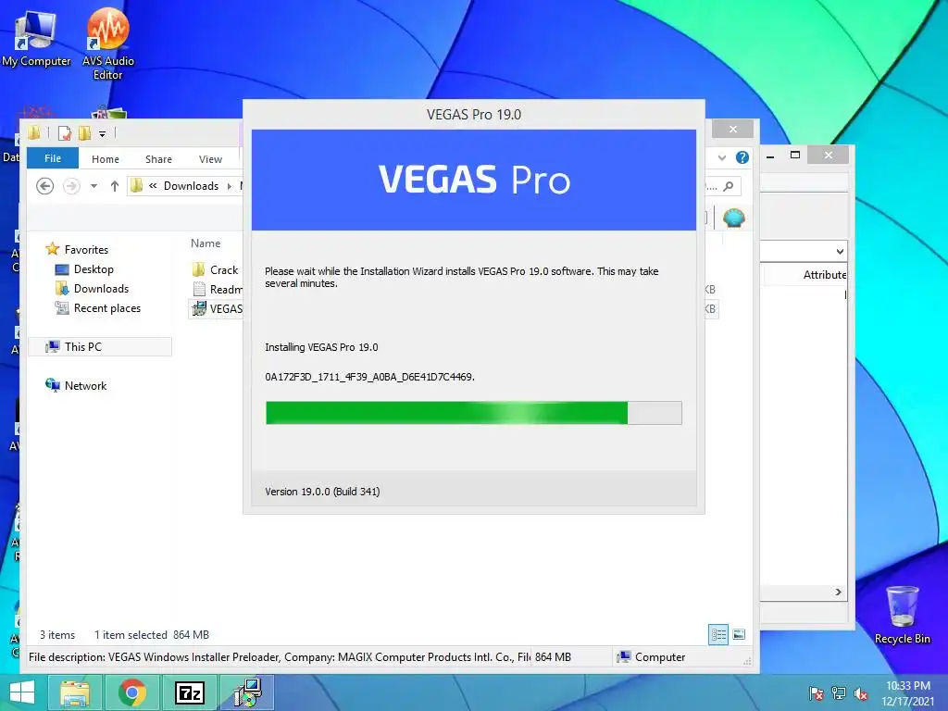The image size is (948, 711).
Task: Open Explorer Help question mark icon
Action: (x=742, y=157)
